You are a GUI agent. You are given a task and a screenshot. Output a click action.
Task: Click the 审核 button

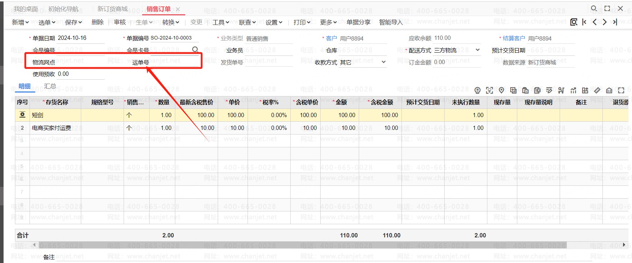120,22
